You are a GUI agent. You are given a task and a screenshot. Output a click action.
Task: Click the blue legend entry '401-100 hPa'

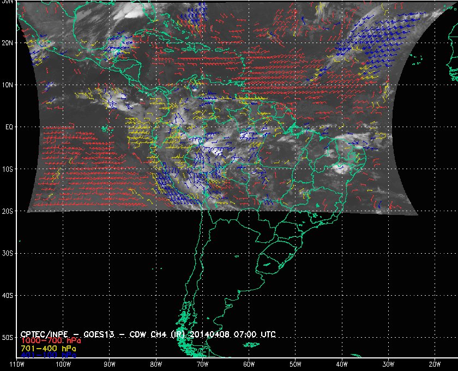click(48, 355)
